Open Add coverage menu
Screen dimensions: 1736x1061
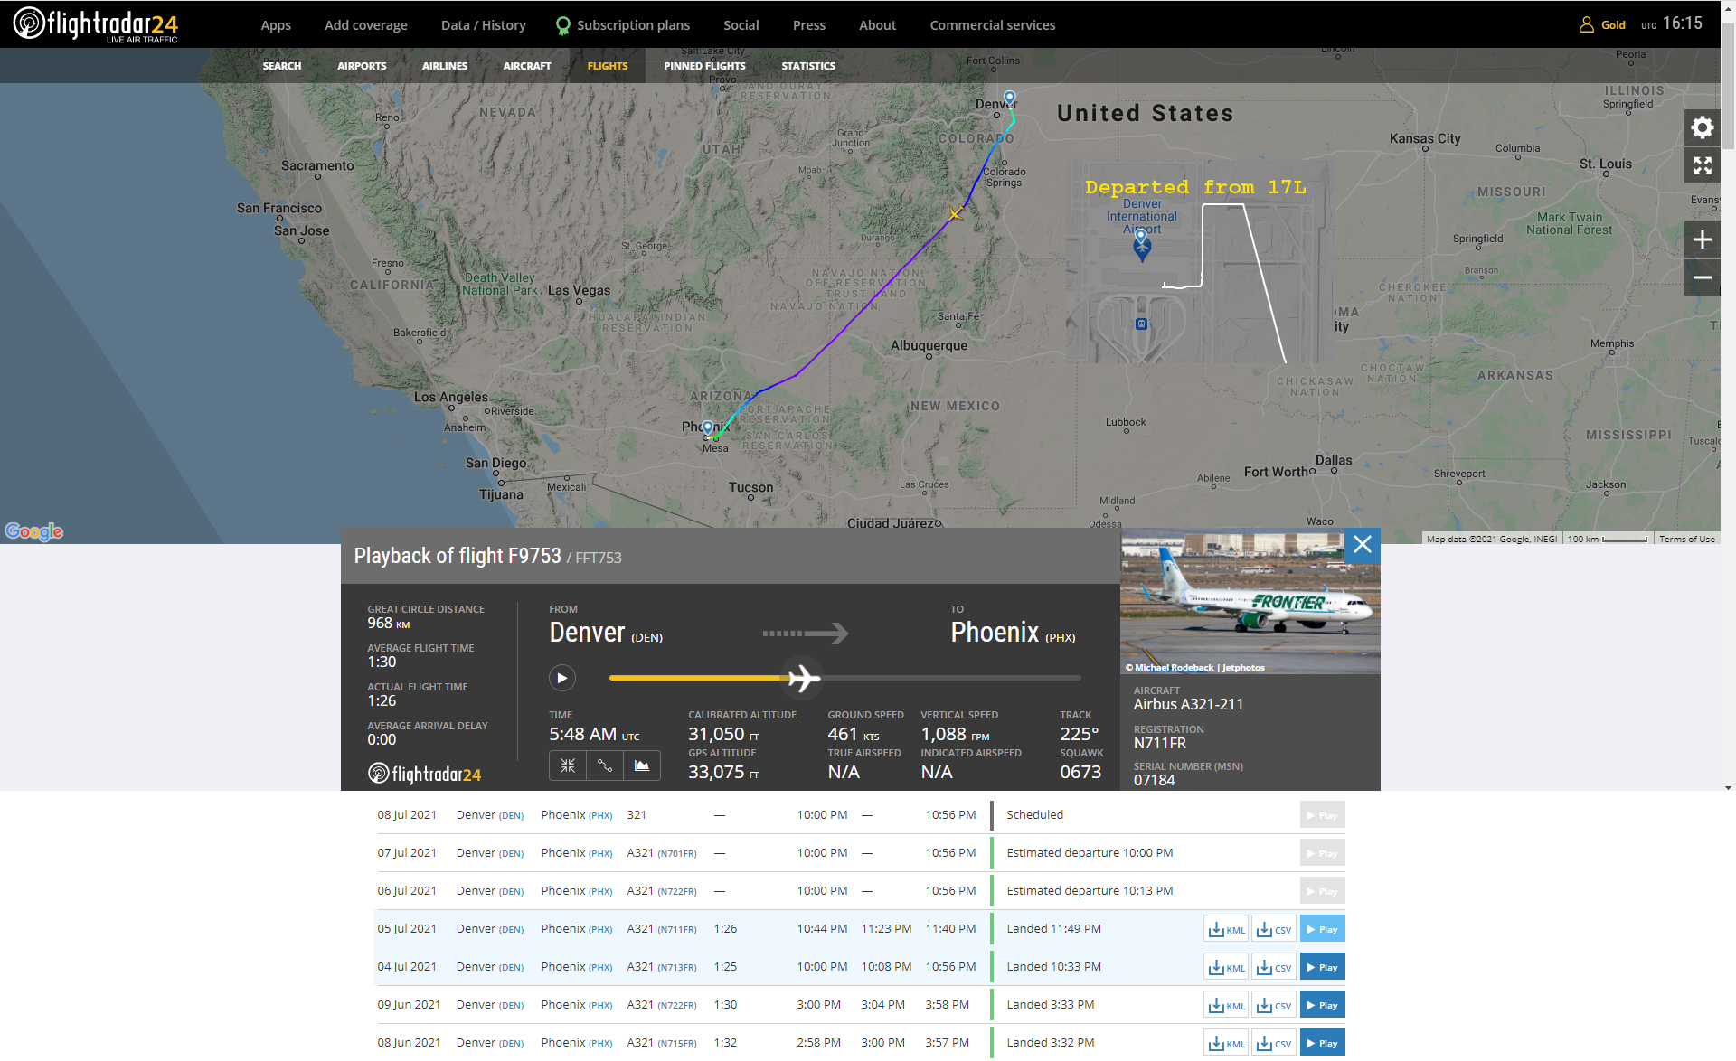366,25
